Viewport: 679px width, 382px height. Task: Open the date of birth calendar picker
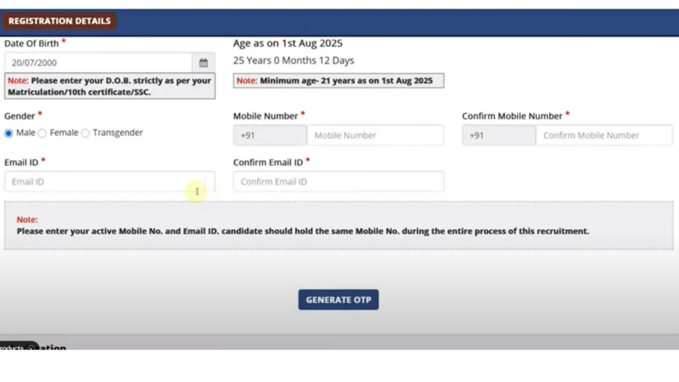click(204, 63)
